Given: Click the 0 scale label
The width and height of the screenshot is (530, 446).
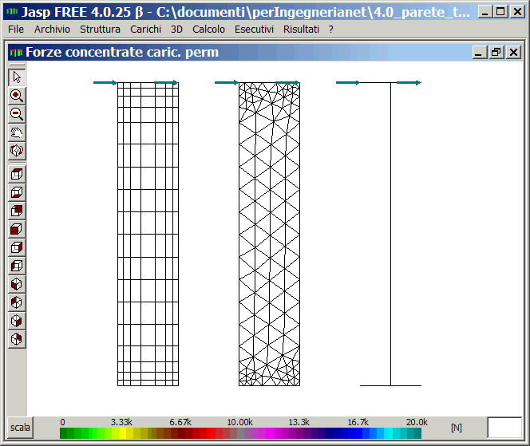Looking at the screenshot, I should pyautogui.click(x=62, y=422).
